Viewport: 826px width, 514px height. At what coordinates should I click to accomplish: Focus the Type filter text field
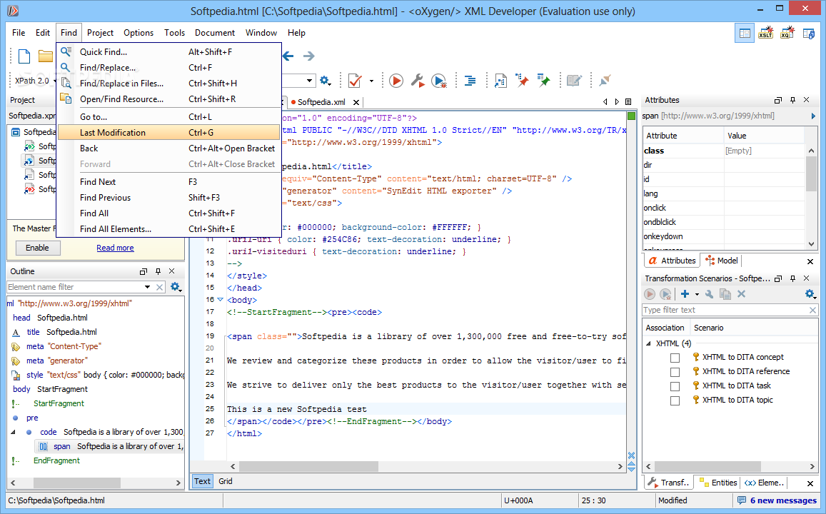tap(725, 311)
